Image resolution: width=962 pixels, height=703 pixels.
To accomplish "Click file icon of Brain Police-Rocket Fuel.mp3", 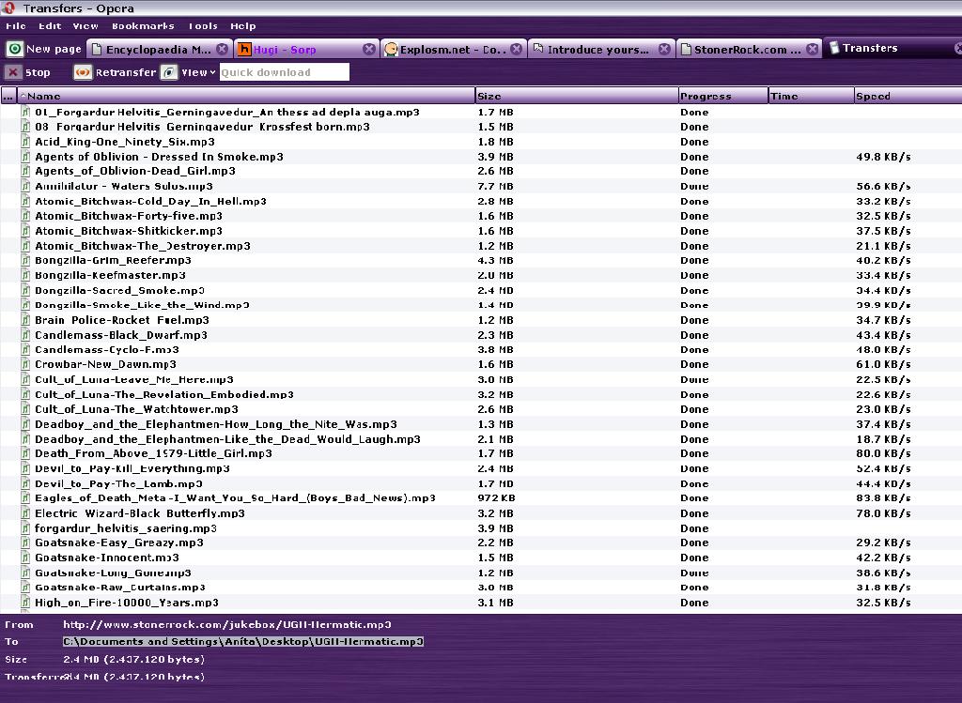I will click(x=25, y=320).
